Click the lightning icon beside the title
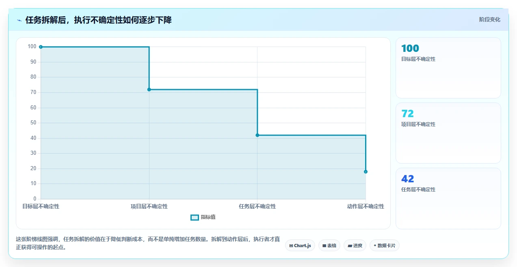 click(x=19, y=20)
